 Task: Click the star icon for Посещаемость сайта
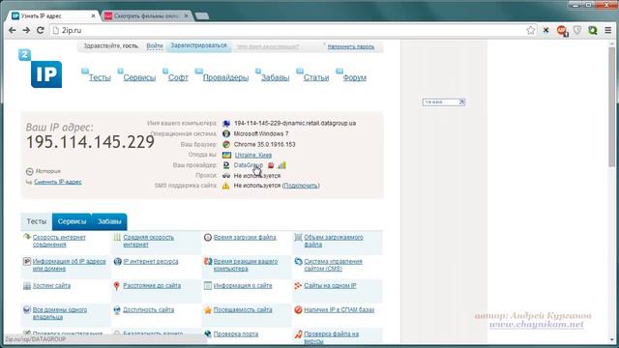[208, 310]
